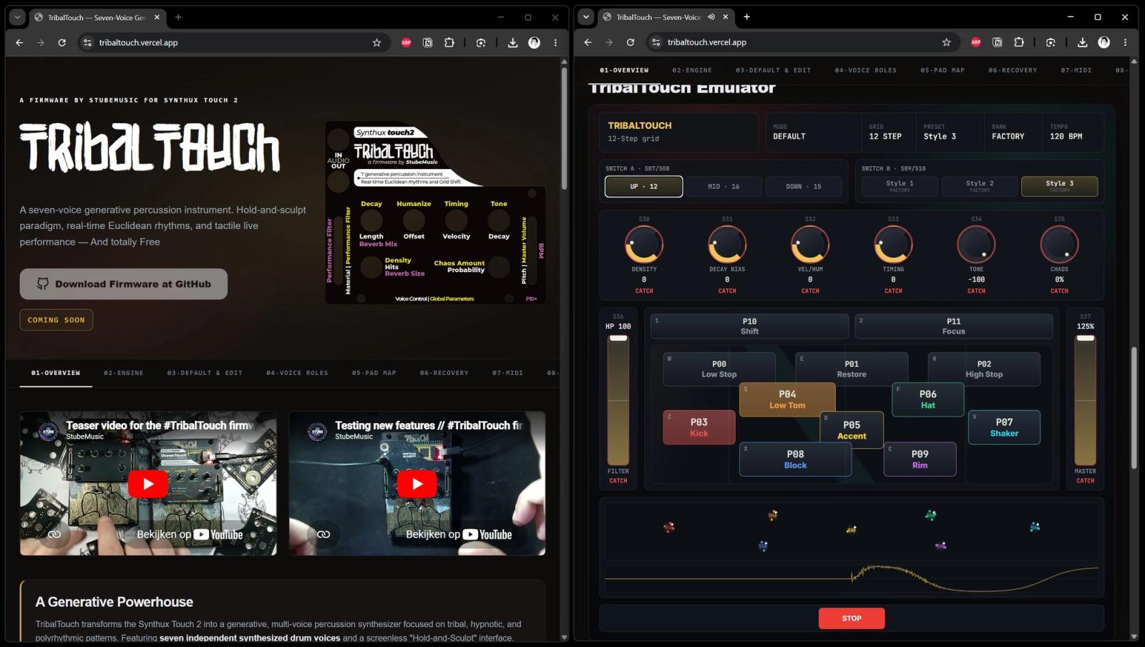Select Switch A MID · 16 position
1145x647 pixels.
[x=723, y=187]
